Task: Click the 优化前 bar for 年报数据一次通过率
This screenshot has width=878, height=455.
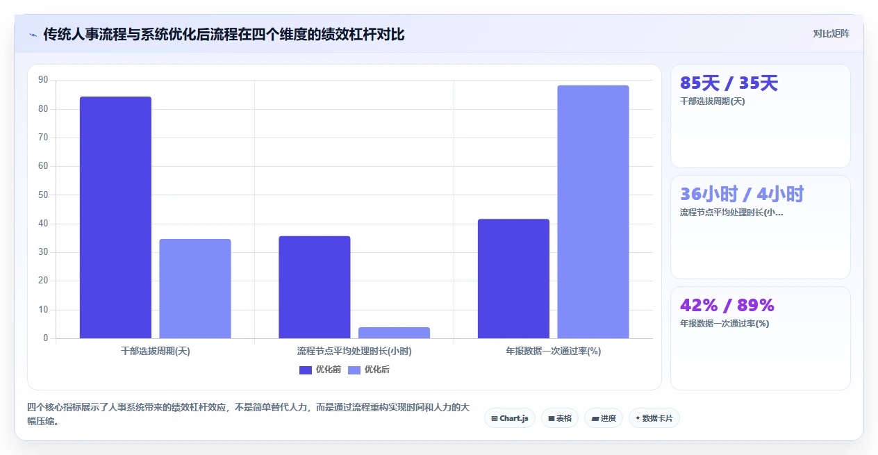Action: point(513,279)
